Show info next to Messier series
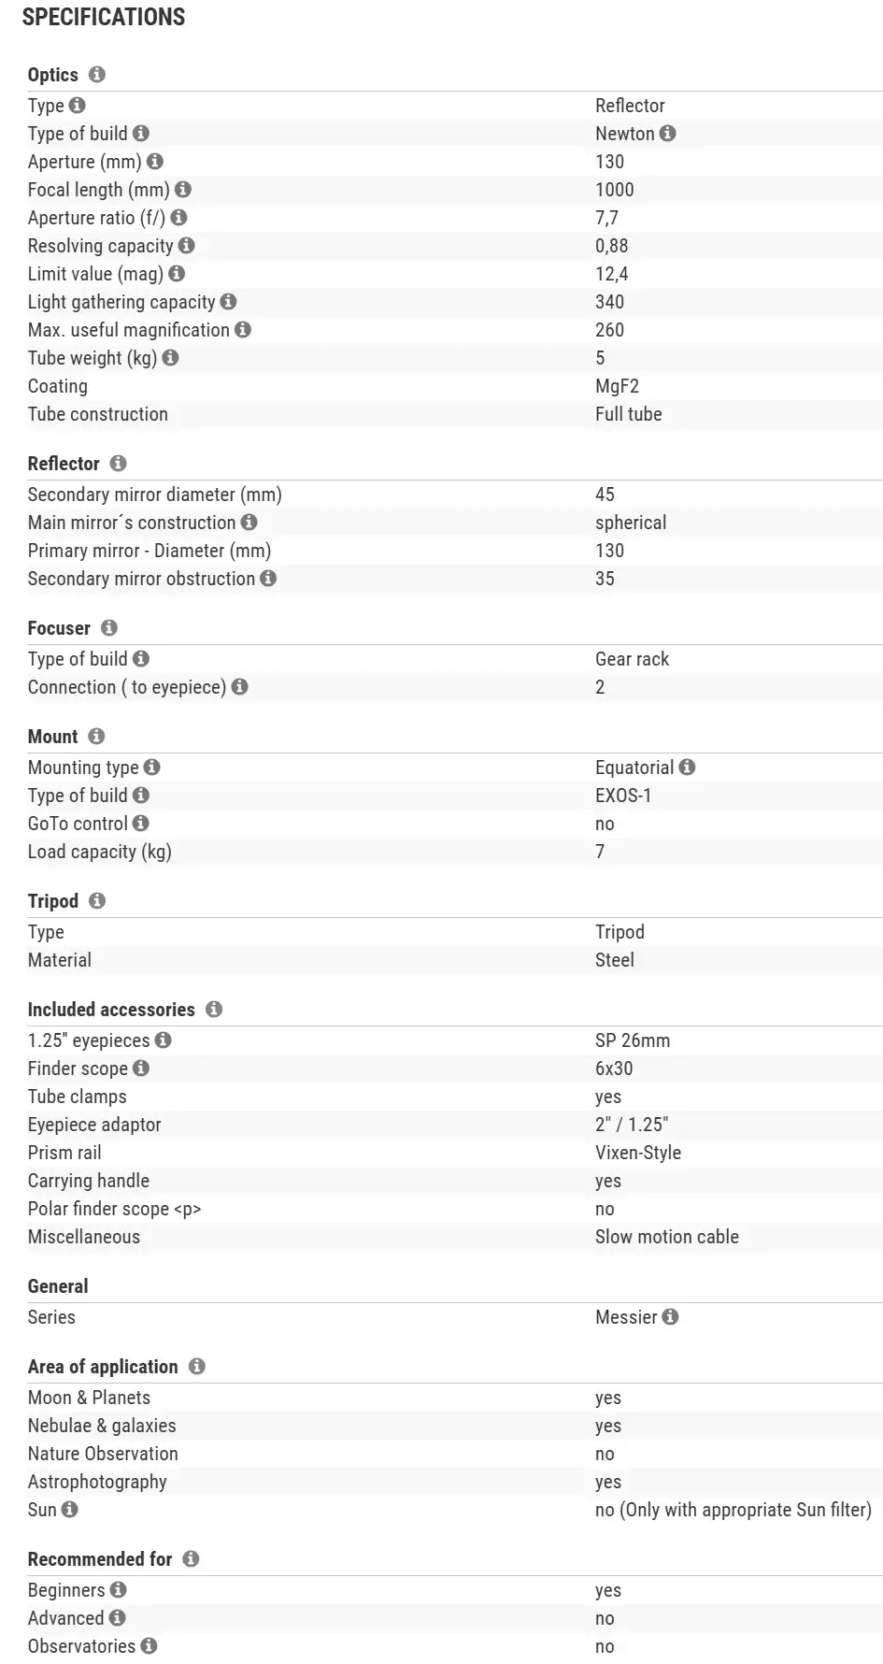Screen dimensions: 883x1664 tap(670, 1317)
